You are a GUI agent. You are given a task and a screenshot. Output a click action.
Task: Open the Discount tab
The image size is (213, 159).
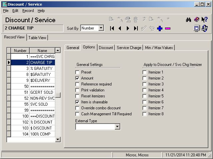click(x=106, y=48)
